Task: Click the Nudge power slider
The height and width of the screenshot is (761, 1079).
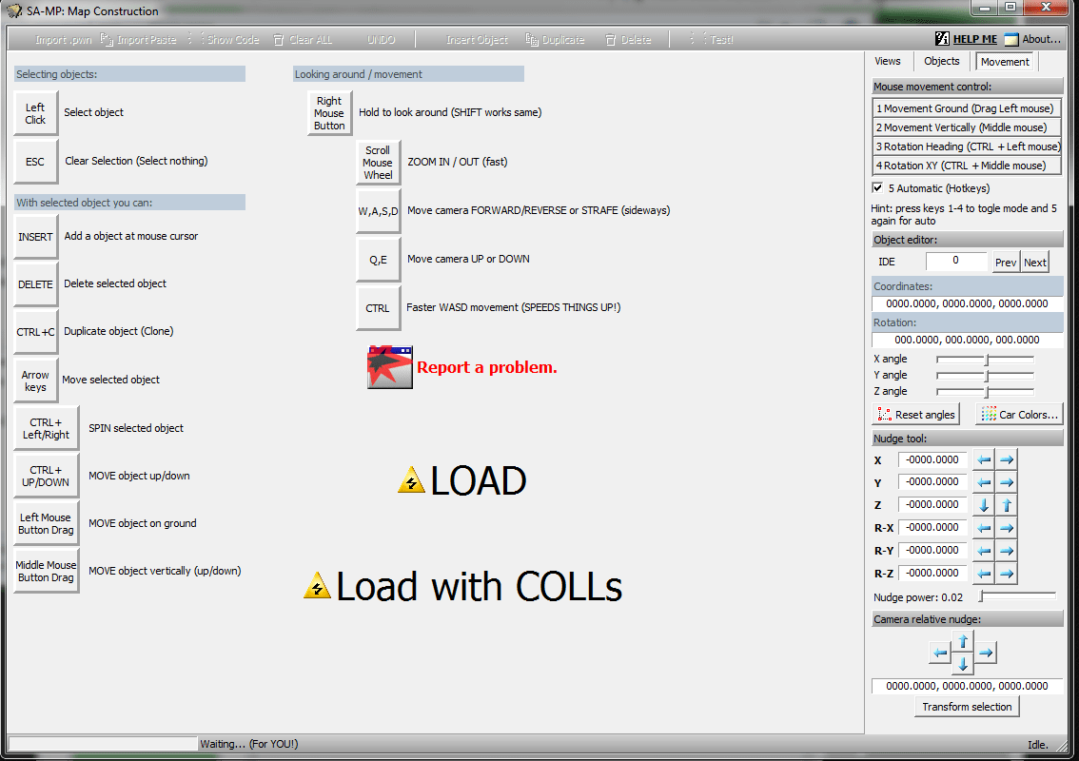Action: (1018, 595)
